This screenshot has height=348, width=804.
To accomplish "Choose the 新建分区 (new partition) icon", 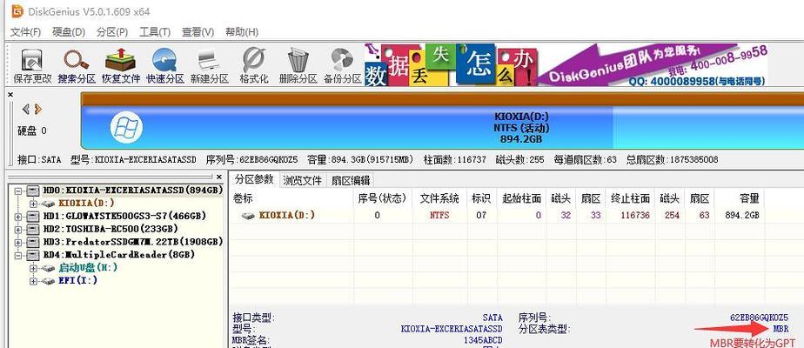I will [x=209, y=65].
